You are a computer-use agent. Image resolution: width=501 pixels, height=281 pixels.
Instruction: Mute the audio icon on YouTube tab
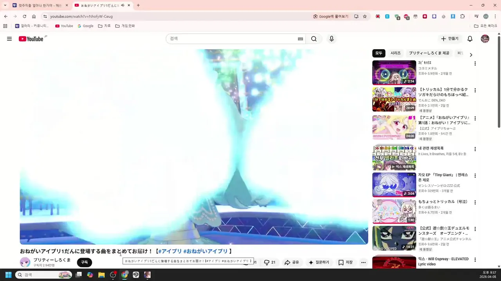coord(123,5)
